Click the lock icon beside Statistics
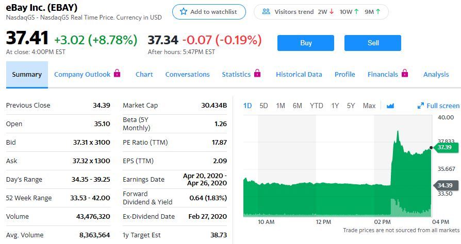This screenshot has height=244, width=461. [x=257, y=73]
